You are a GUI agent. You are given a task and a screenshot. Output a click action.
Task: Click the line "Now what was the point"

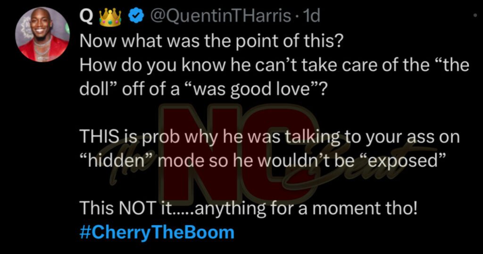coord(211,41)
